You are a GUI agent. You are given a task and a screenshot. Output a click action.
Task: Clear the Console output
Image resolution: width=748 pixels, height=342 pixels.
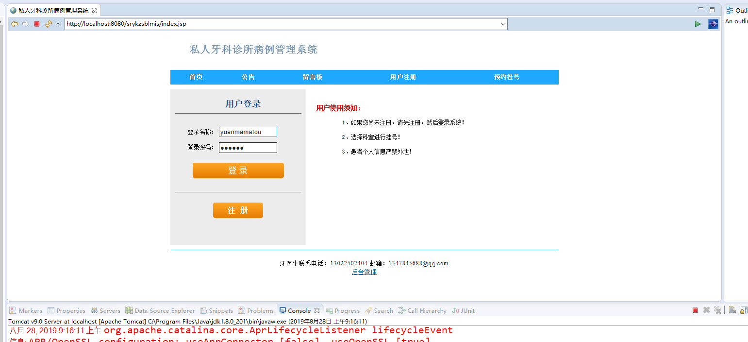click(x=732, y=310)
